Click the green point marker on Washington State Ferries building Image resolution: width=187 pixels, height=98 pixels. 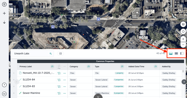tap(74, 42)
